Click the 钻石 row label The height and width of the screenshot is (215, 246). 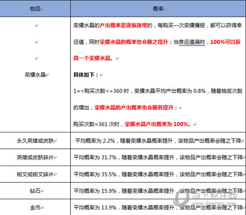(35, 191)
